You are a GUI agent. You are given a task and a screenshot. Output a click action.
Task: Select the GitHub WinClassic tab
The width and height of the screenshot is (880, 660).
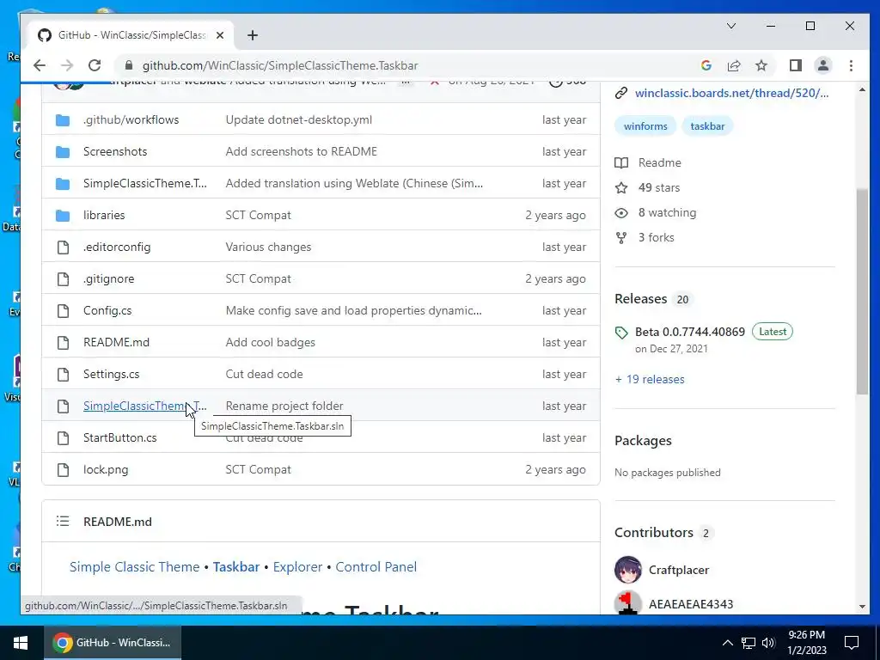131,35
